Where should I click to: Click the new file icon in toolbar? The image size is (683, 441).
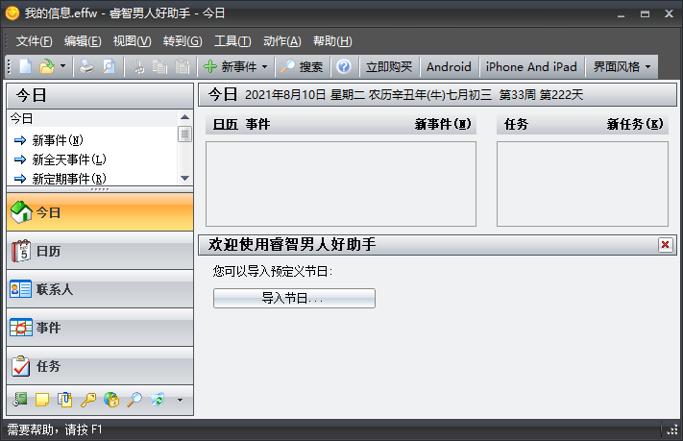26,67
